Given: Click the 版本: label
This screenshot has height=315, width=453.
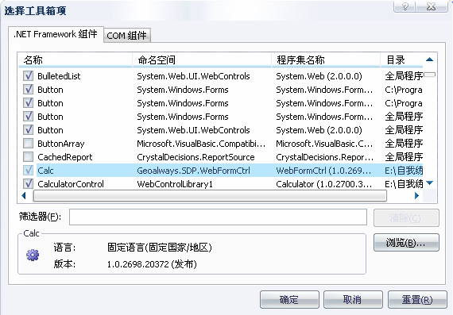Looking at the screenshot, I should [64, 264].
